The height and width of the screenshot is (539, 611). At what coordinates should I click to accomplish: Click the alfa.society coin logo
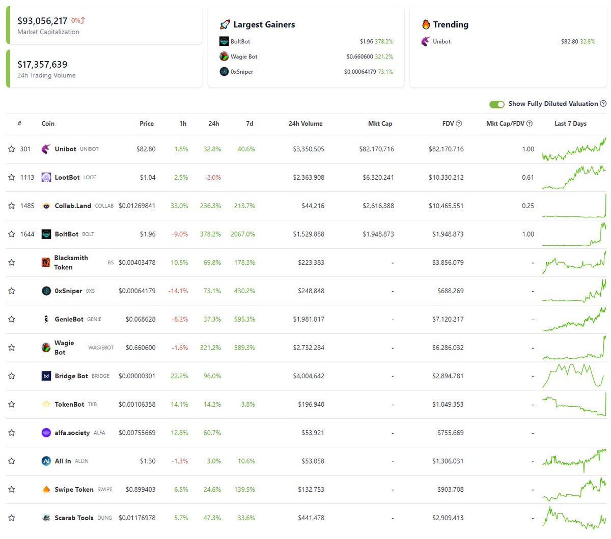(x=46, y=433)
